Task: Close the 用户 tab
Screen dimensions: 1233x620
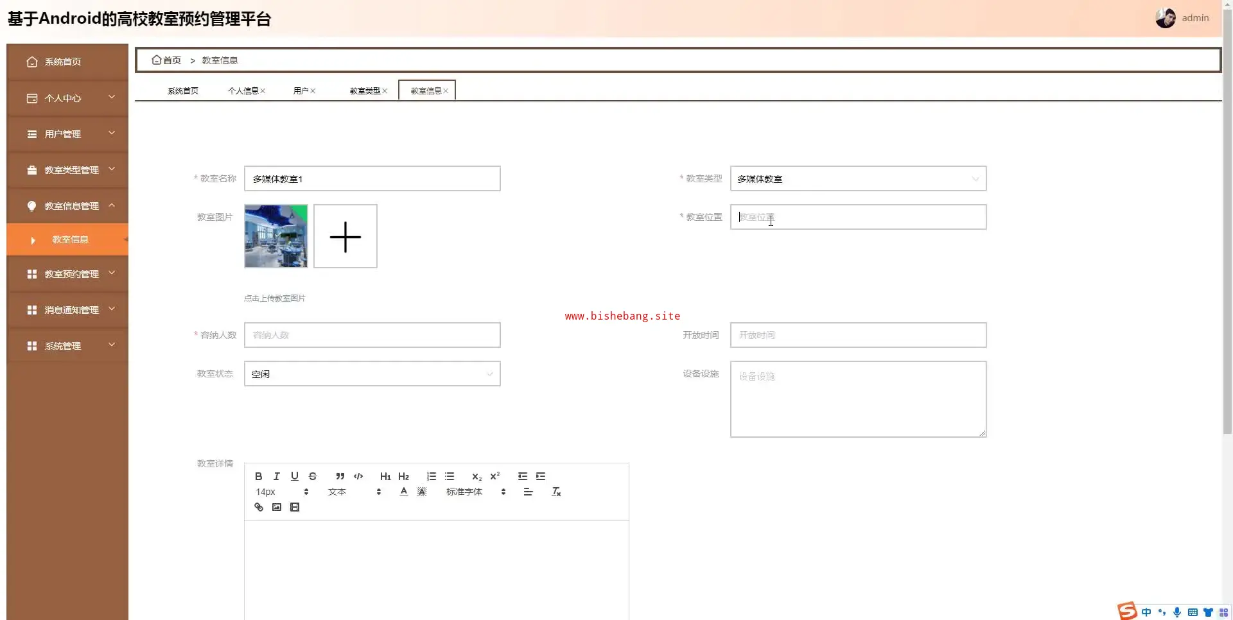Action: pyautogui.click(x=313, y=91)
